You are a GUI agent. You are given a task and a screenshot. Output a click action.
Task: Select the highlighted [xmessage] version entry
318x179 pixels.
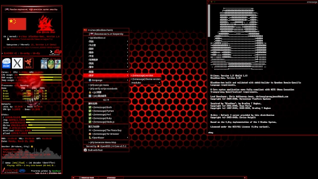click(146, 76)
